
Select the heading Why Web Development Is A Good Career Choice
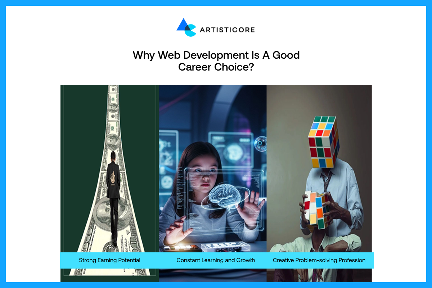click(x=216, y=61)
